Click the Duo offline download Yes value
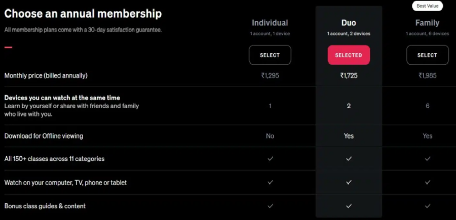456x220 pixels. (x=349, y=136)
